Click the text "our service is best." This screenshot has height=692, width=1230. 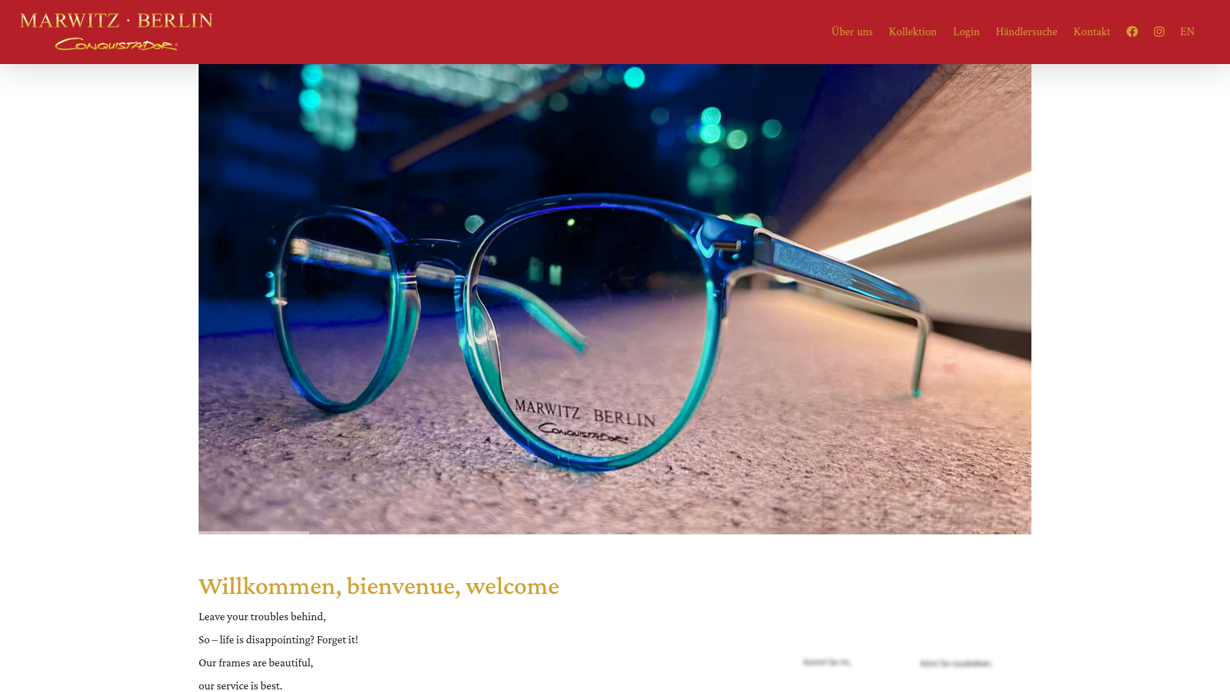click(240, 686)
